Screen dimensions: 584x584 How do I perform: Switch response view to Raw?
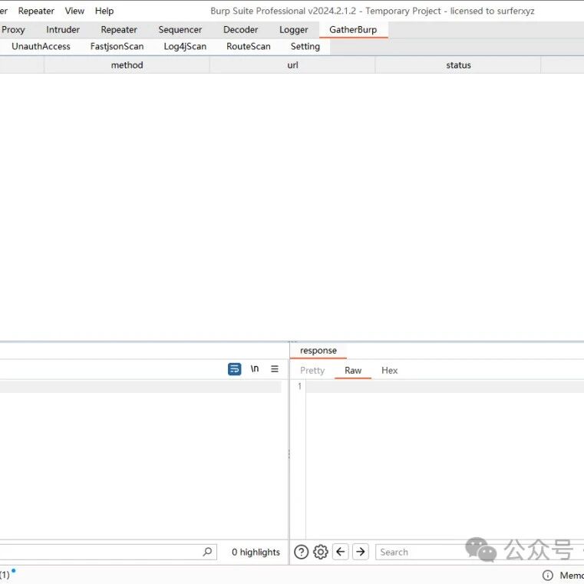353,371
